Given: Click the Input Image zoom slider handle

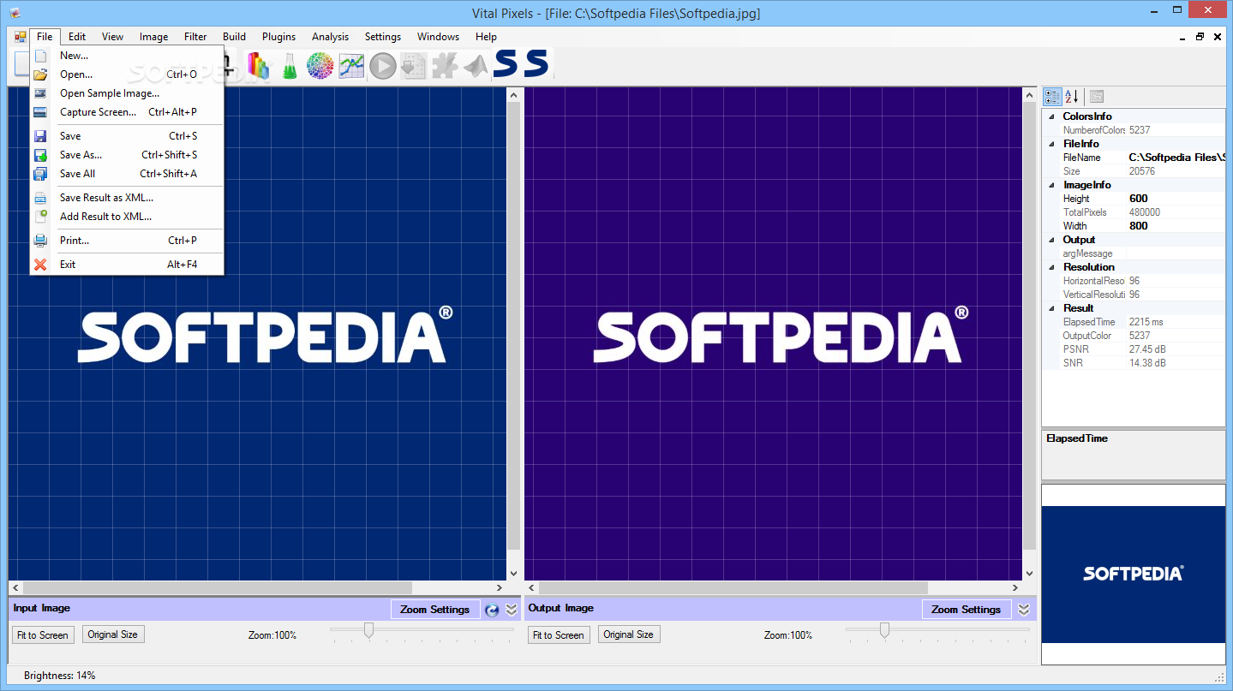Looking at the screenshot, I should [368, 630].
